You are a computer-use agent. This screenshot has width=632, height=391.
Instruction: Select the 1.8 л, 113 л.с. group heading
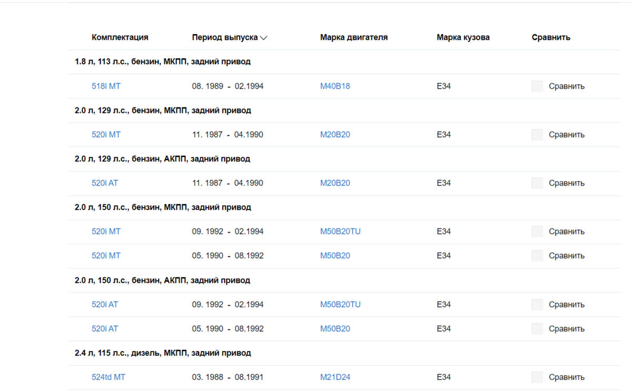[x=163, y=62]
